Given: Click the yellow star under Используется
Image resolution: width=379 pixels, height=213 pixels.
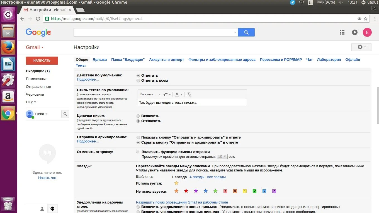Looking at the screenshot, I should (176, 183).
